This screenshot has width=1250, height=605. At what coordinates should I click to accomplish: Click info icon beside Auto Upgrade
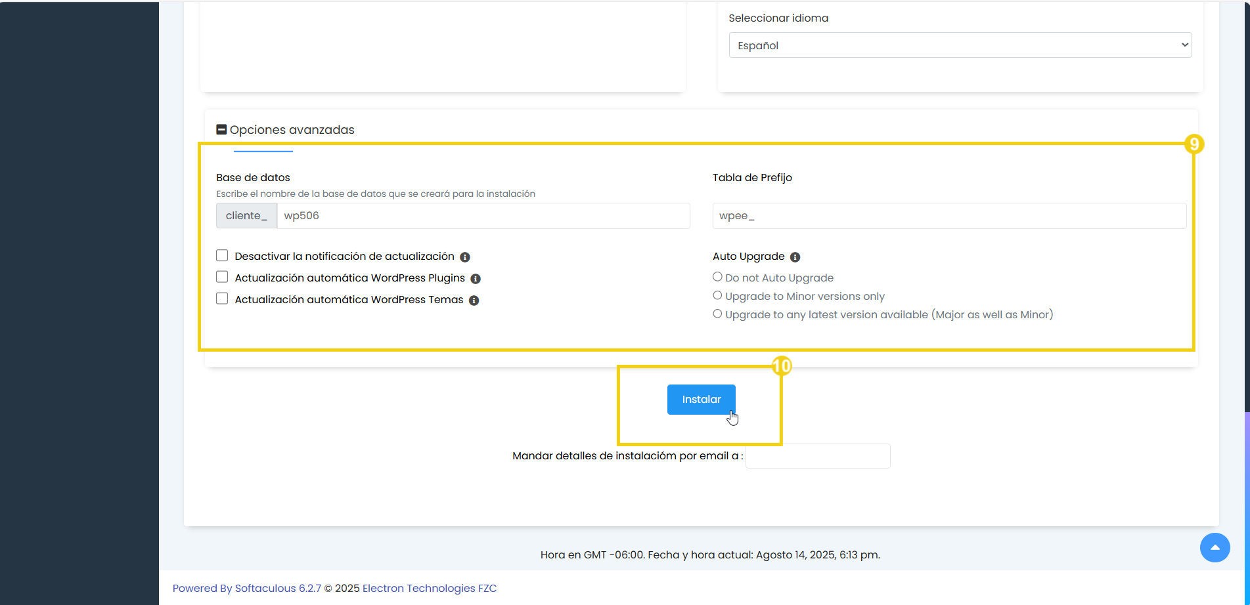click(795, 257)
